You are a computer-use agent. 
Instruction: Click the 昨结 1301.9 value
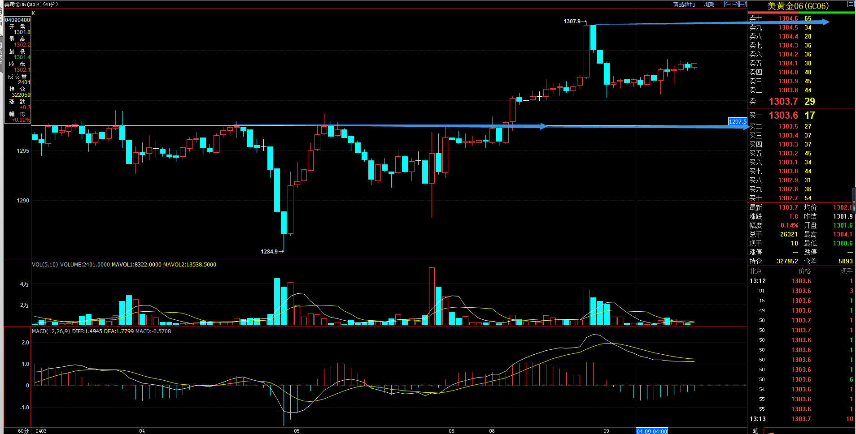point(843,216)
